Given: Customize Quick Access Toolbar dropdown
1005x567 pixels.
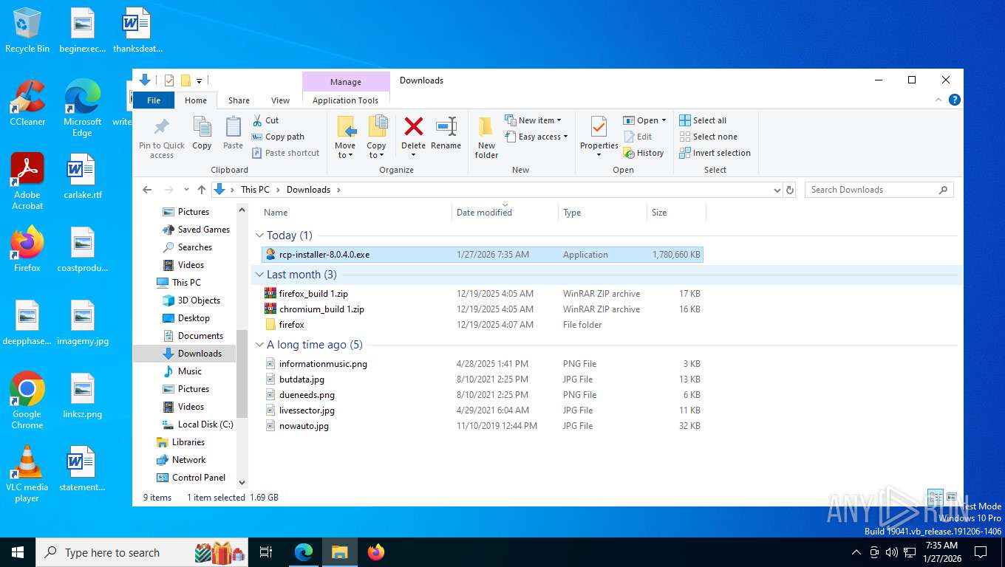Looking at the screenshot, I should [x=200, y=80].
